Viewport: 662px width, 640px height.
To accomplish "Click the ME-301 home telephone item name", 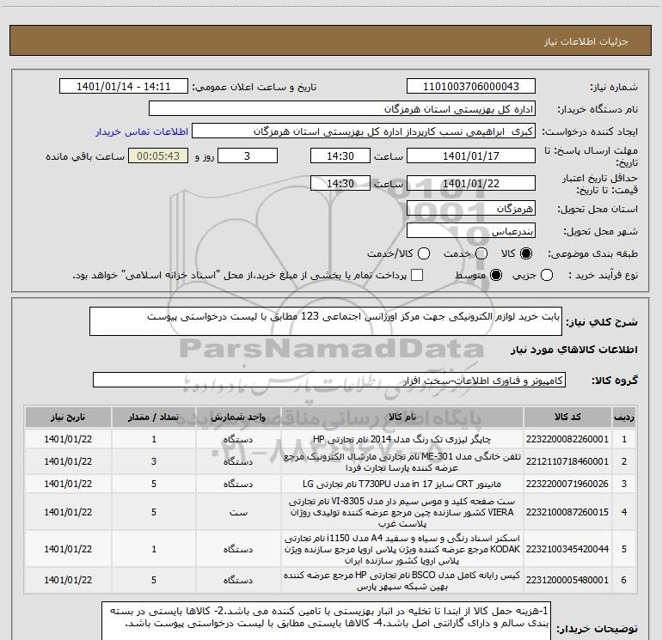I will point(402,461).
